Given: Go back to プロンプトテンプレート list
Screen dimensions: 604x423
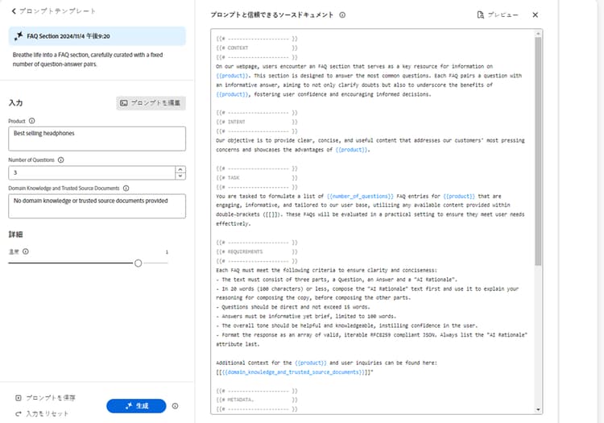Looking at the screenshot, I should pyautogui.click(x=53, y=11).
